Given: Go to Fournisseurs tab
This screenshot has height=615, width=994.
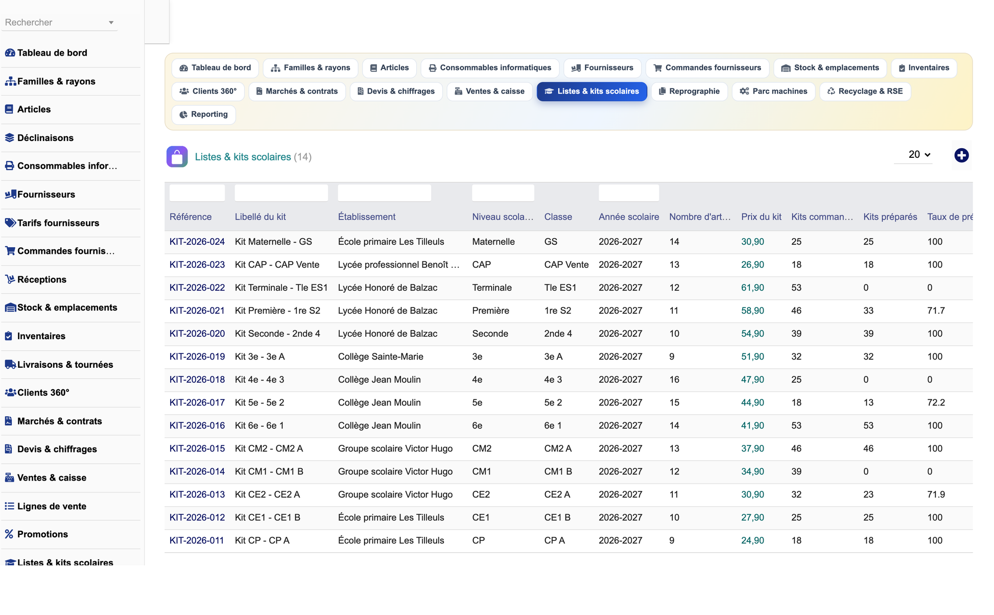Looking at the screenshot, I should tap(602, 68).
